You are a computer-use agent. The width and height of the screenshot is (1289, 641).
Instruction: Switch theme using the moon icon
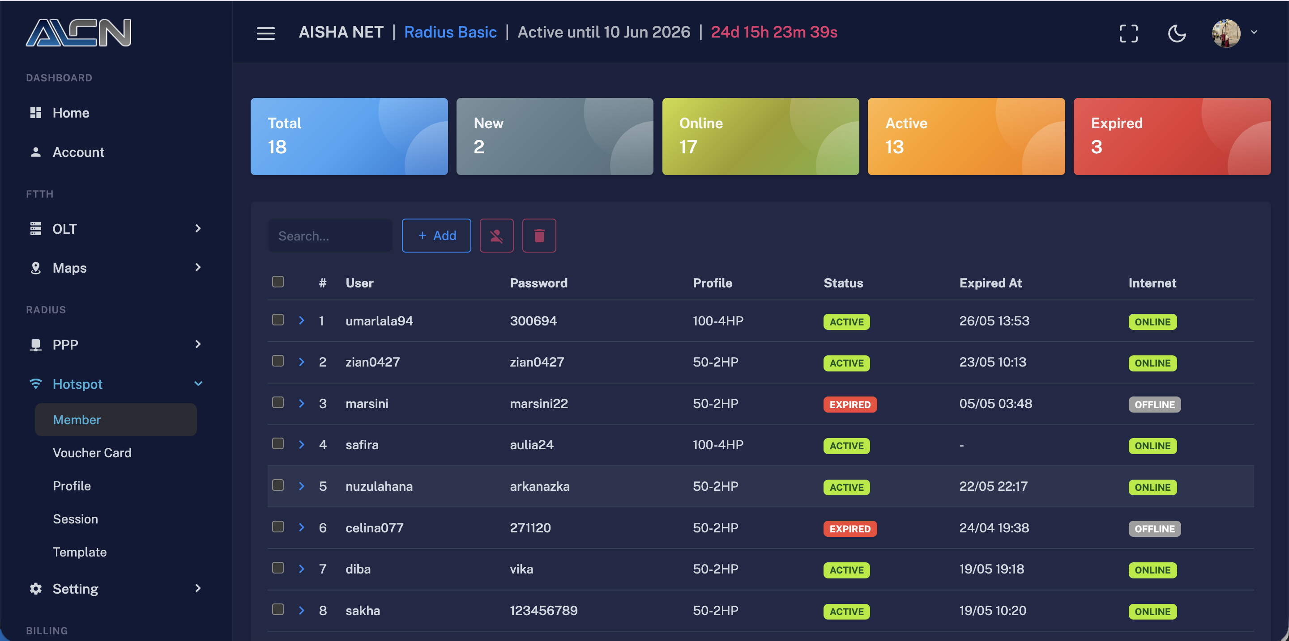point(1177,34)
